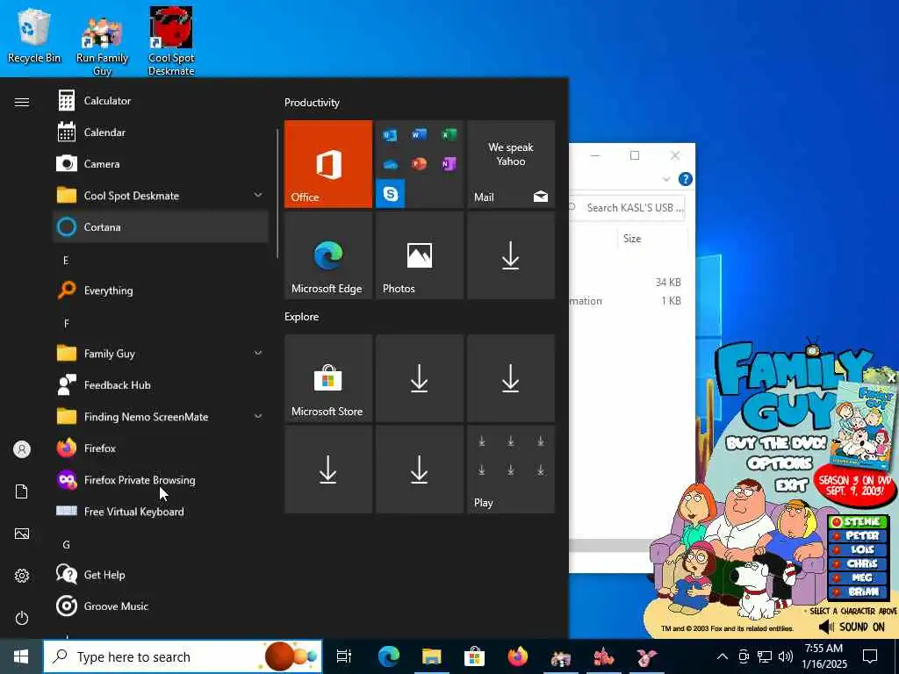The image size is (899, 674).
Task: Jump to letter E section header
Action: coord(66,260)
